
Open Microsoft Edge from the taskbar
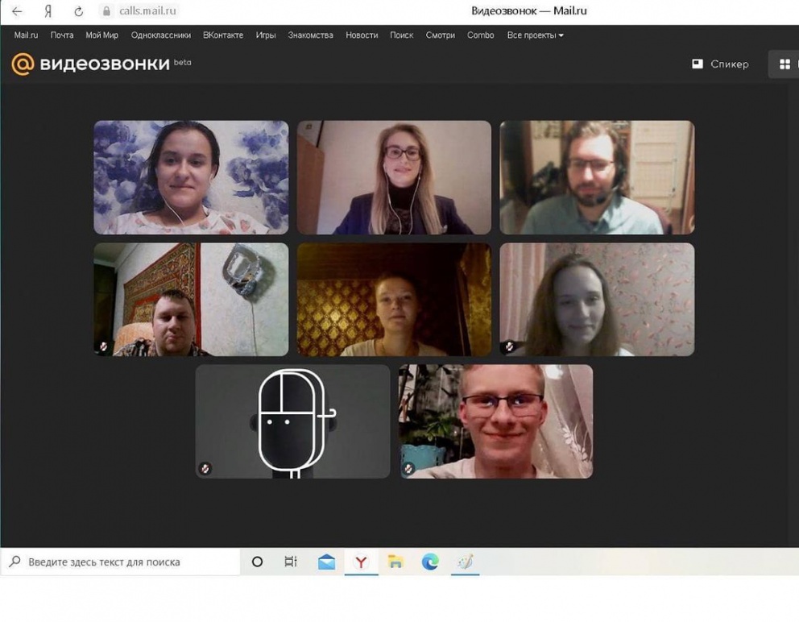(430, 562)
